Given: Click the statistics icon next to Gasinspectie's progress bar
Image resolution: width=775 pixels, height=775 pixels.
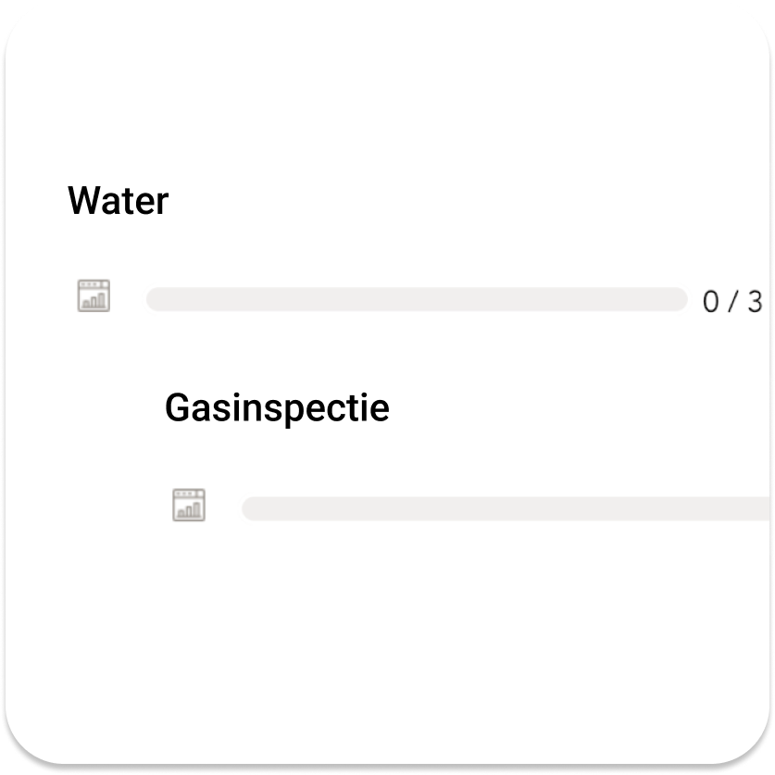Looking at the screenshot, I should point(189,506).
